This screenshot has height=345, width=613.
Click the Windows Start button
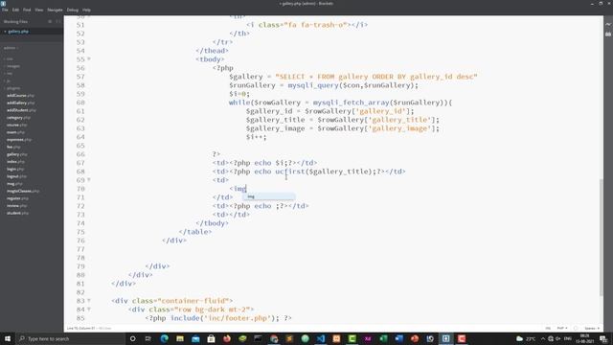pyautogui.click(x=8, y=338)
